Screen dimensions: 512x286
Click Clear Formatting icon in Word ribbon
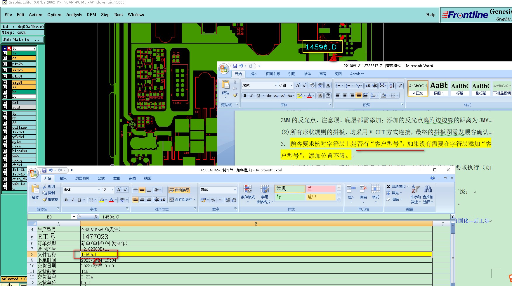coord(312,85)
